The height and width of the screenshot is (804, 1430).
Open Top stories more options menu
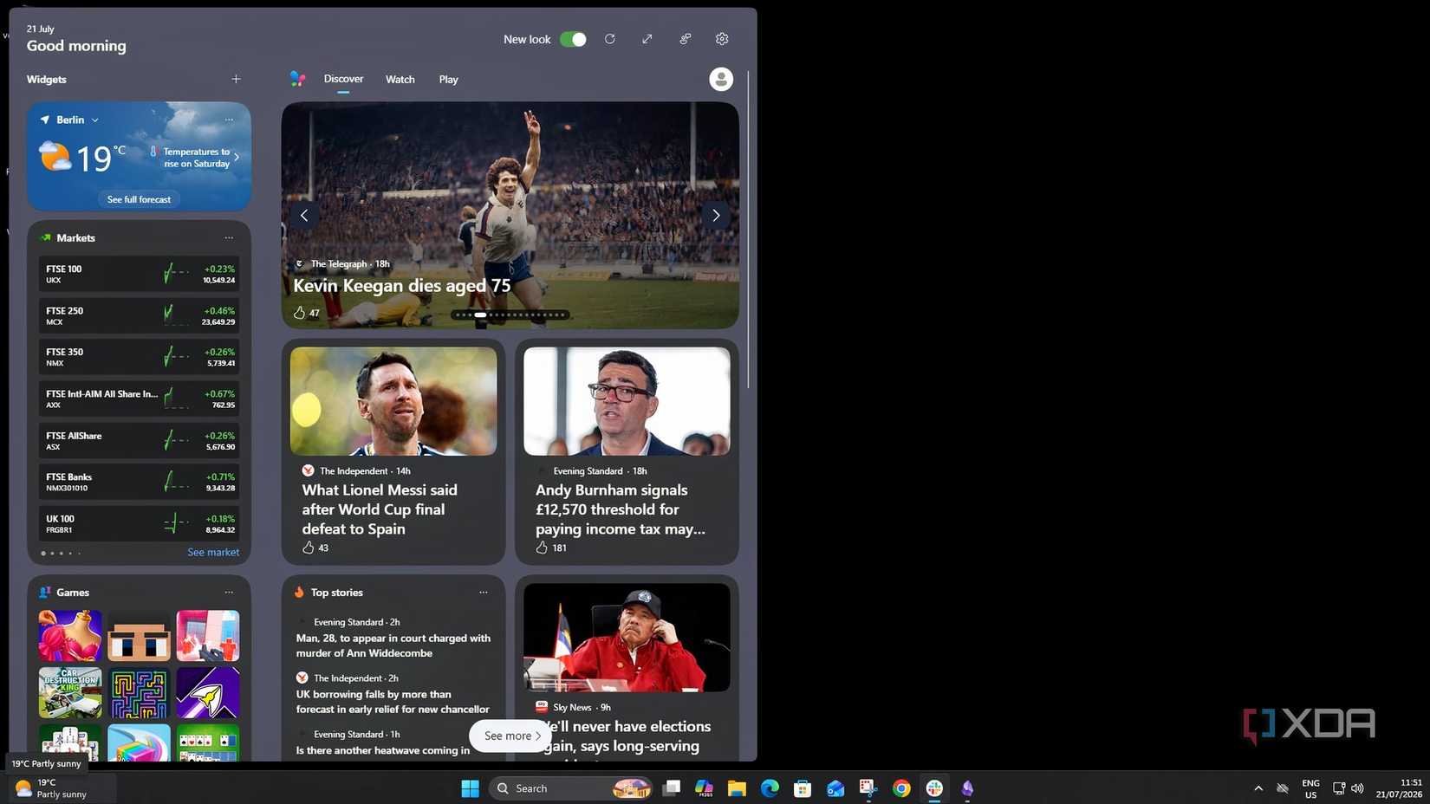click(x=484, y=593)
